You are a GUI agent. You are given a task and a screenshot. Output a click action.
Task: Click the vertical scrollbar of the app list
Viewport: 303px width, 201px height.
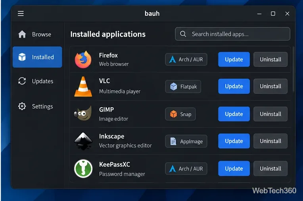point(293,69)
